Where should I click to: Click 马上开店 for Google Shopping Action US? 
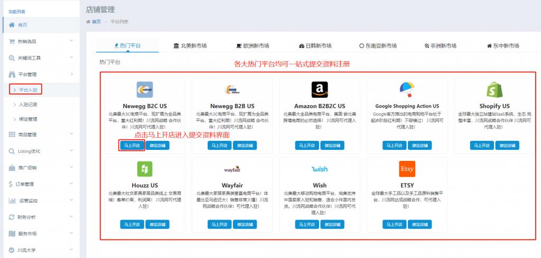click(394, 146)
